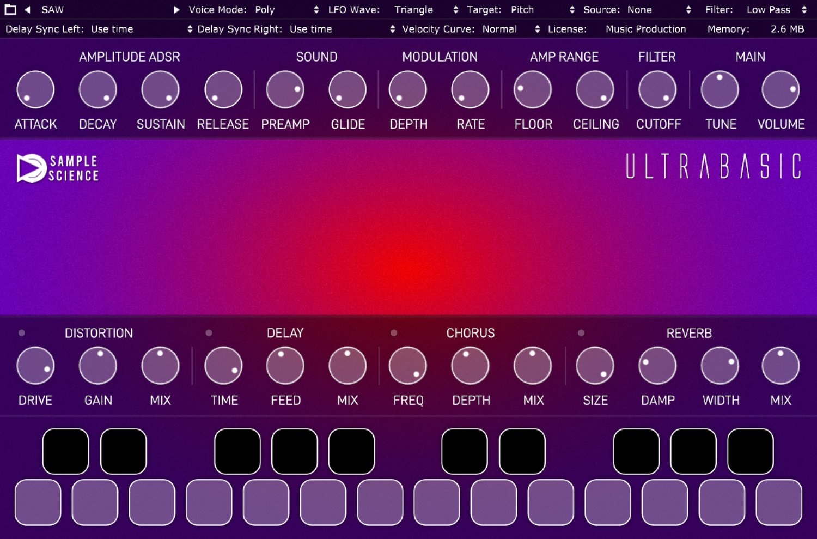Play the lower octave F white key
This screenshot has width=817, height=539.
(x=209, y=502)
